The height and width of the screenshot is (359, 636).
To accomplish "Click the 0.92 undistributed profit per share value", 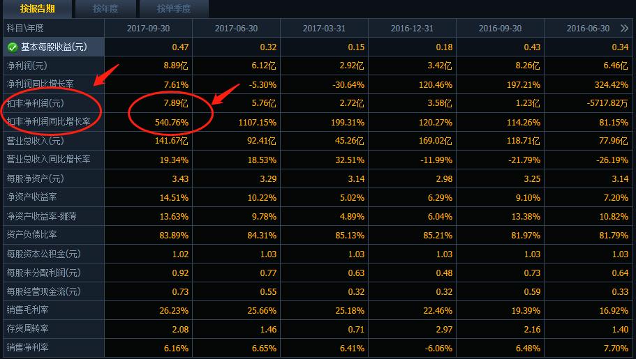I will coord(180,273).
